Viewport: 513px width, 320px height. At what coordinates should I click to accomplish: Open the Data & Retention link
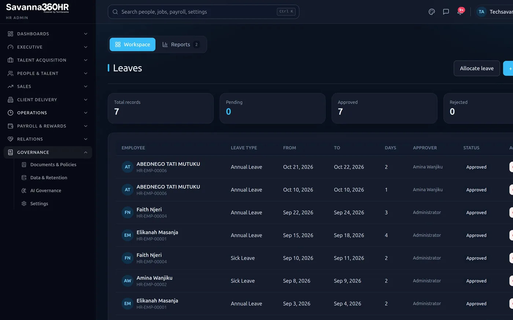click(49, 178)
